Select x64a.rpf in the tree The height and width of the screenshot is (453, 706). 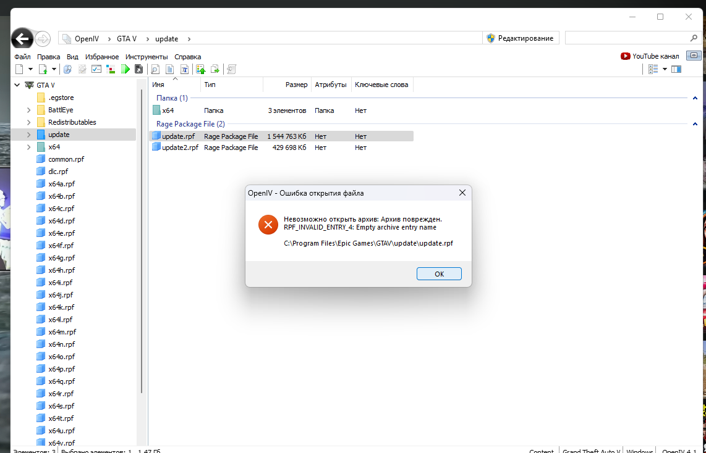pyautogui.click(x=61, y=184)
